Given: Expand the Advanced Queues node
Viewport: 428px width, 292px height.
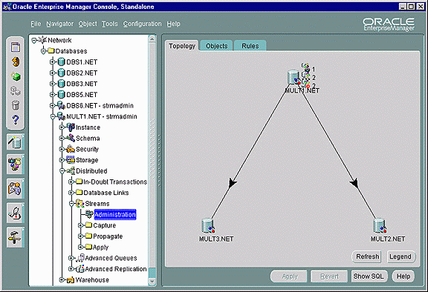Looking at the screenshot, I should 71,258.
